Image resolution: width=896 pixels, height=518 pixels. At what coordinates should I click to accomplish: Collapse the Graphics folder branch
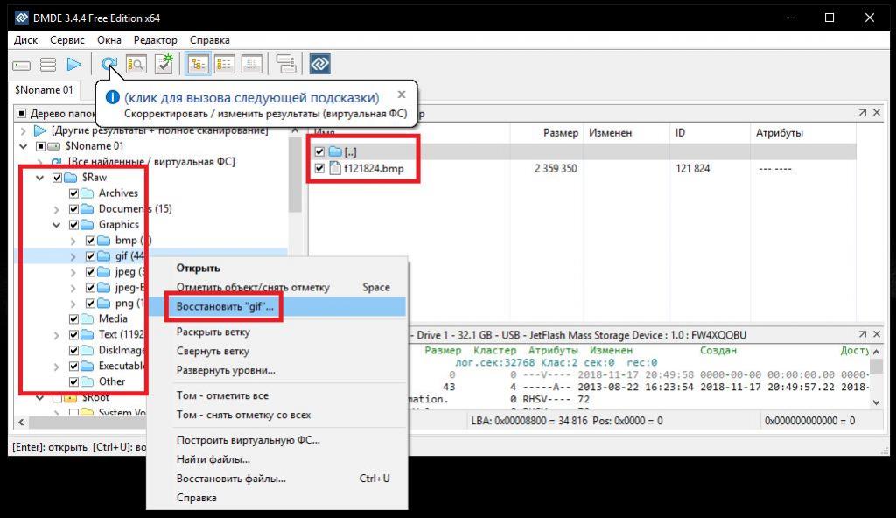pos(57,225)
